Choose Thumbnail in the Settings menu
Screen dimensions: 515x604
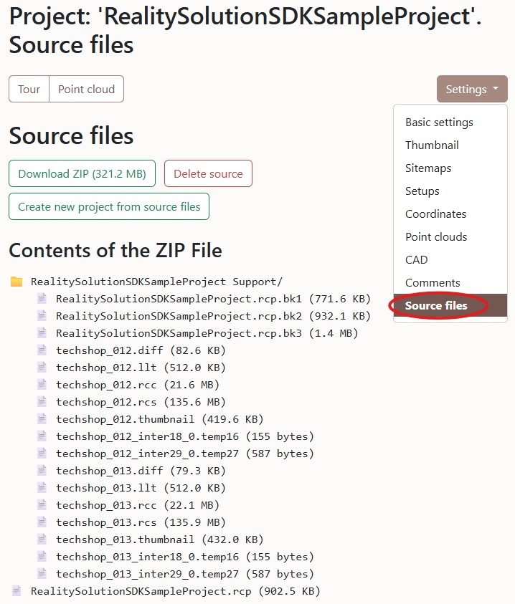pos(432,145)
